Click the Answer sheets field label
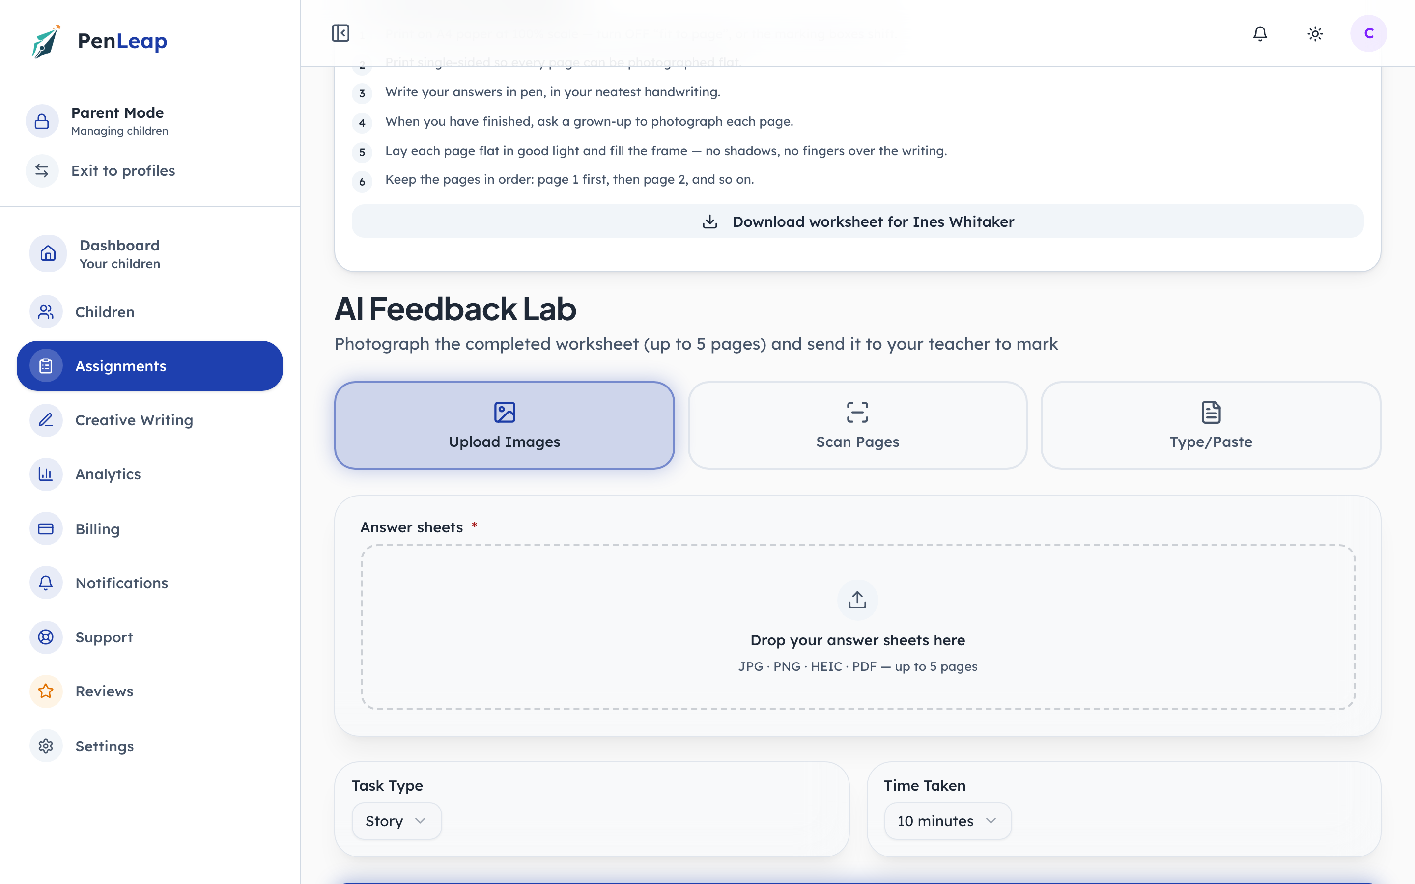Viewport: 1415px width, 884px height. pyautogui.click(x=412, y=527)
